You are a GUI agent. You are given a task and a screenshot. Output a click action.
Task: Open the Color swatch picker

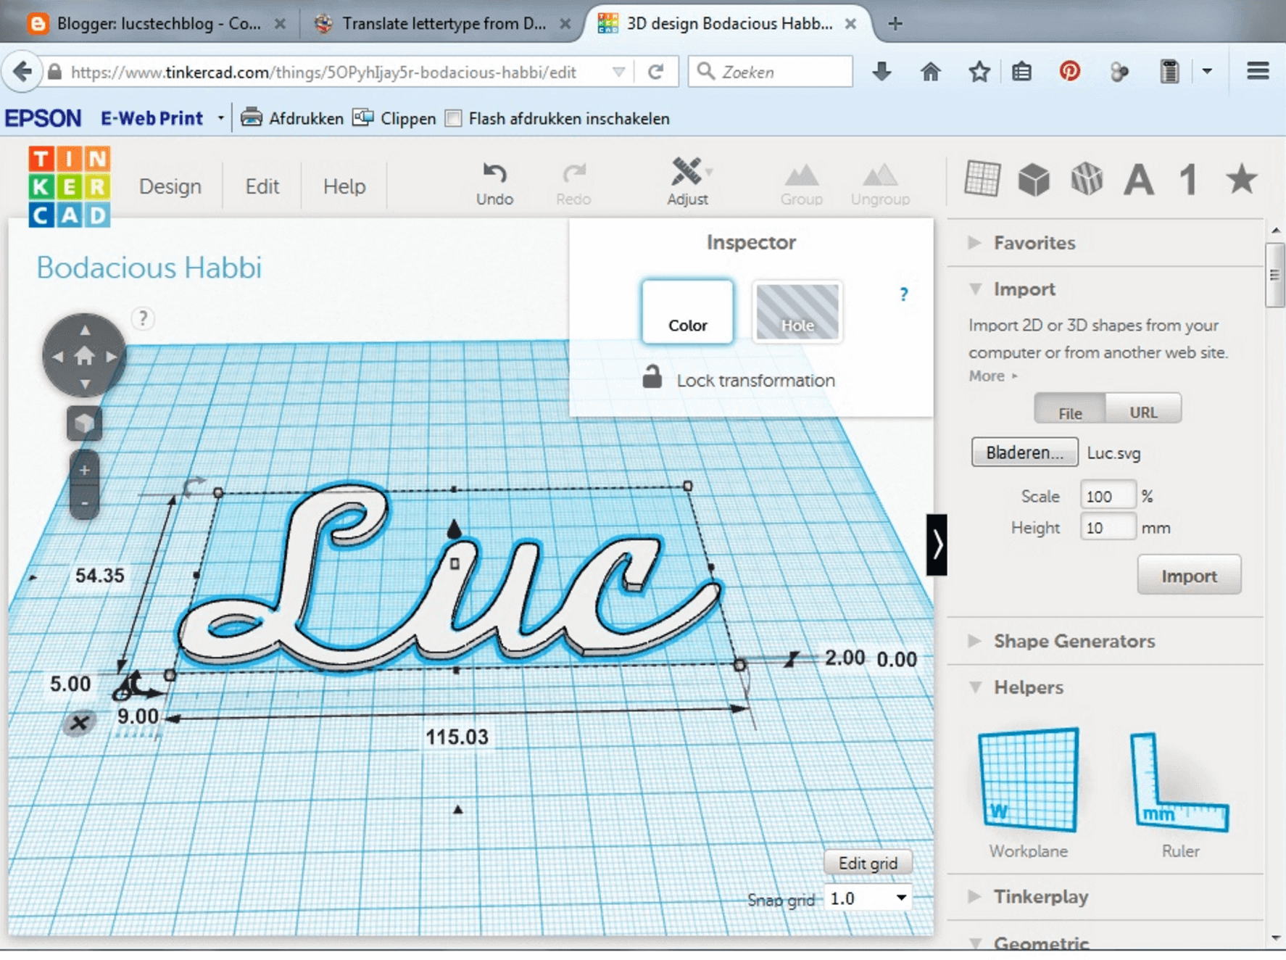pyautogui.click(x=687, y=312)
